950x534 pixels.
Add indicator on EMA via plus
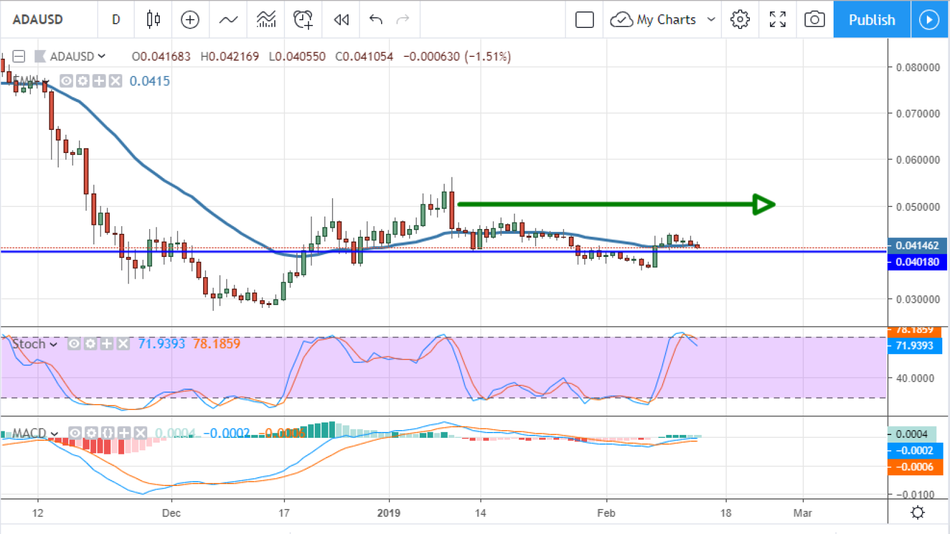[x=99, y=81]
